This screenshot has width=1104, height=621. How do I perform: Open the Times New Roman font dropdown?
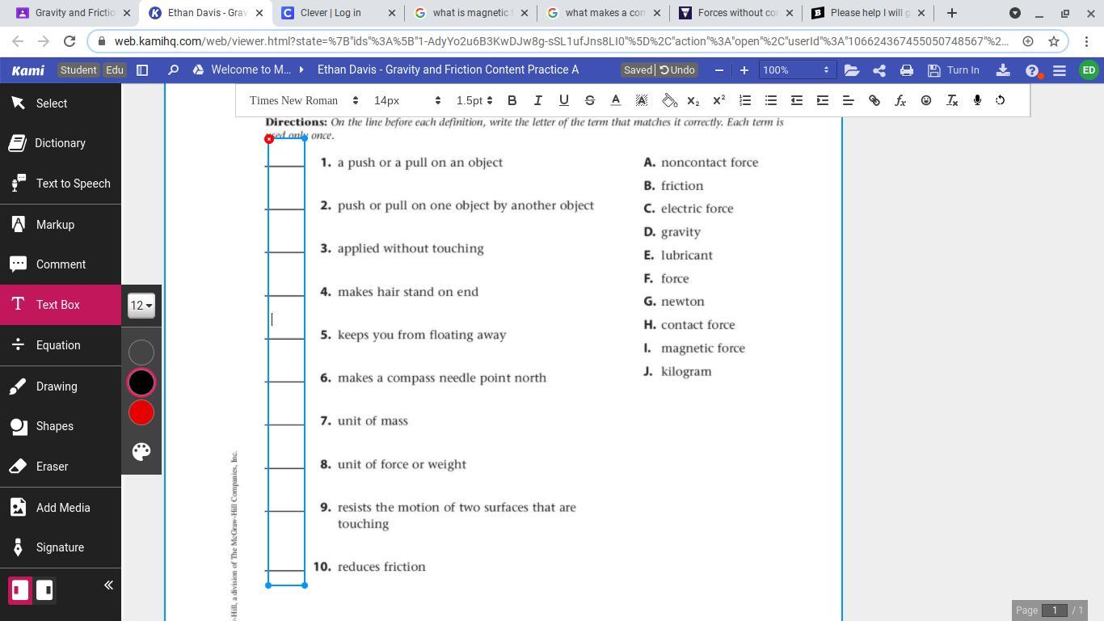[x=304, y=100]
